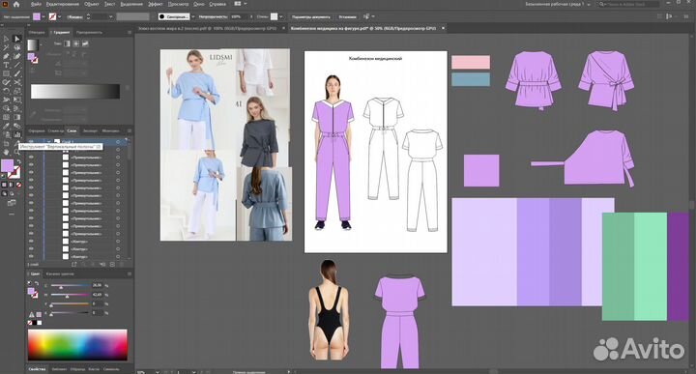Screen dimensions: 696x374
Task: Choose freeform gradient type
Action: [x=85, y=43]
